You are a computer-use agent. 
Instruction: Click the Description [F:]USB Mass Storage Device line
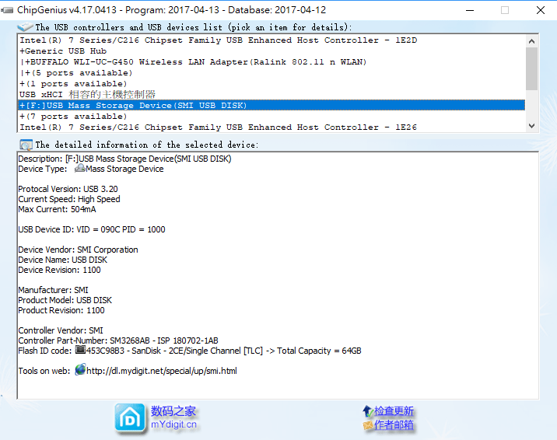(124, 159)
